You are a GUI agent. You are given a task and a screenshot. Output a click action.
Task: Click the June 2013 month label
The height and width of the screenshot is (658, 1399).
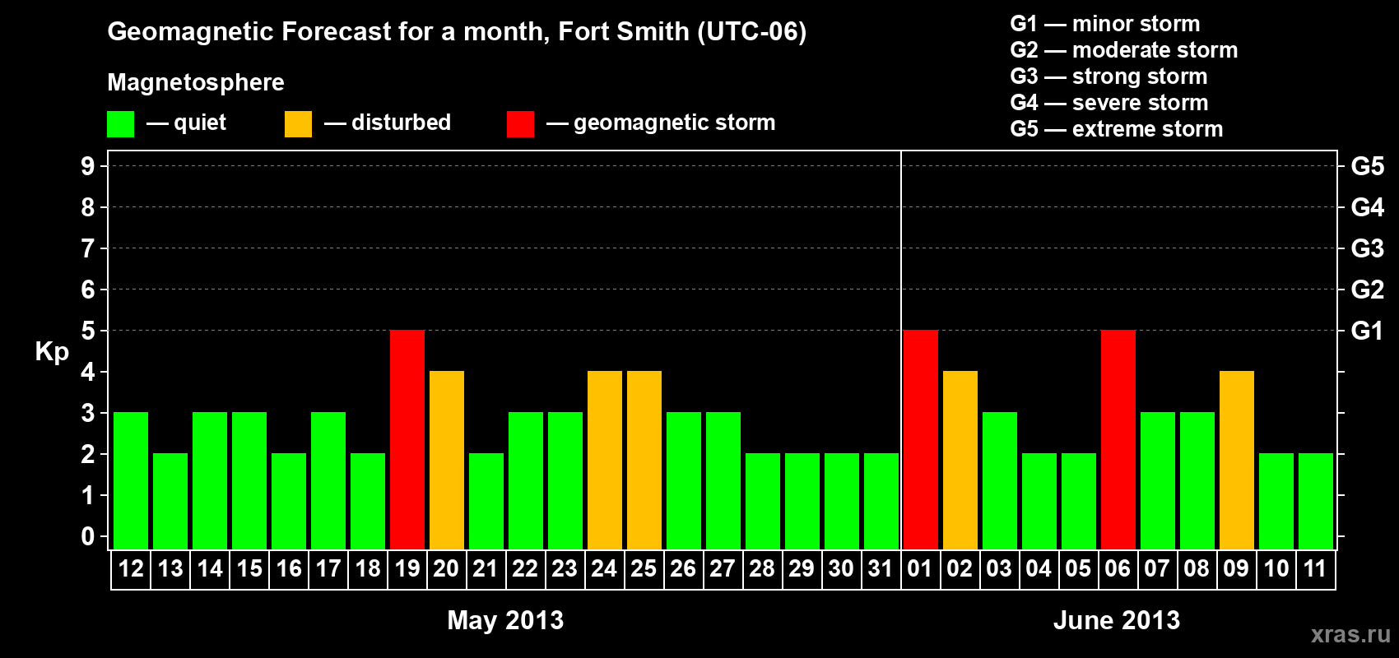click(x=1117, y=620)
